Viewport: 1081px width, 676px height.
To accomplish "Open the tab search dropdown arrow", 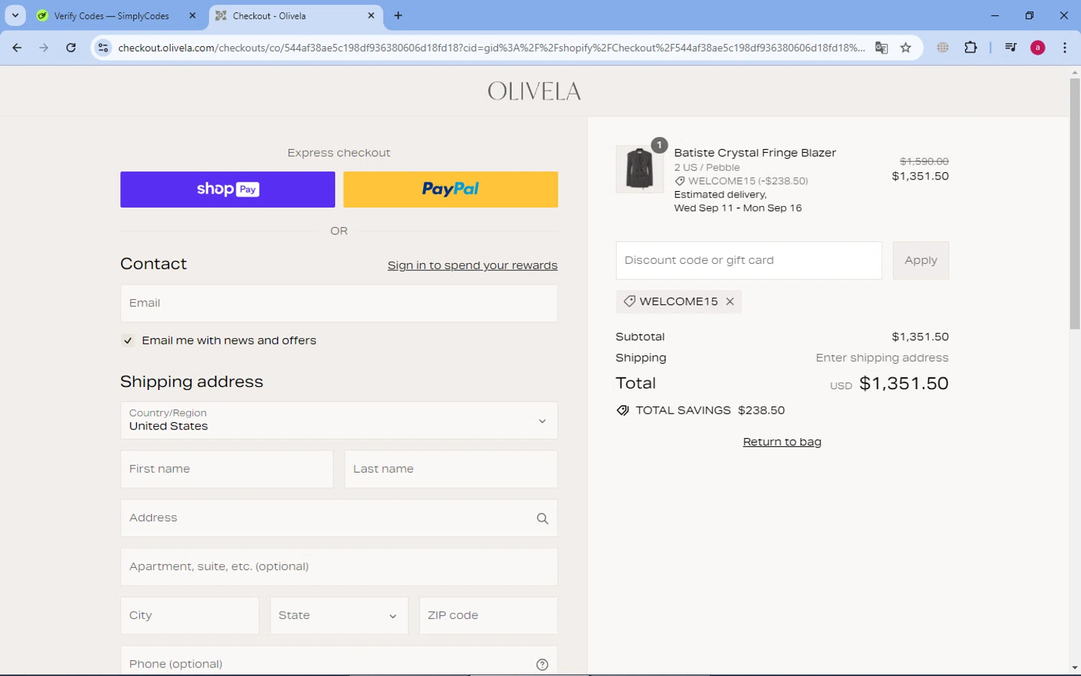I will pos(15,15).
